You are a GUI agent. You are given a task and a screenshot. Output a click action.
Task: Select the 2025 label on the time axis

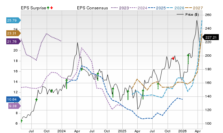click(x=122, y=131)
